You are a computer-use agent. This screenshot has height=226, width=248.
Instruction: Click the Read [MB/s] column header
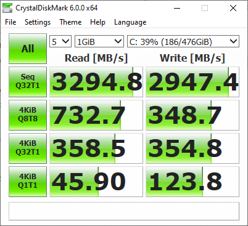click(x=96, y=58)
